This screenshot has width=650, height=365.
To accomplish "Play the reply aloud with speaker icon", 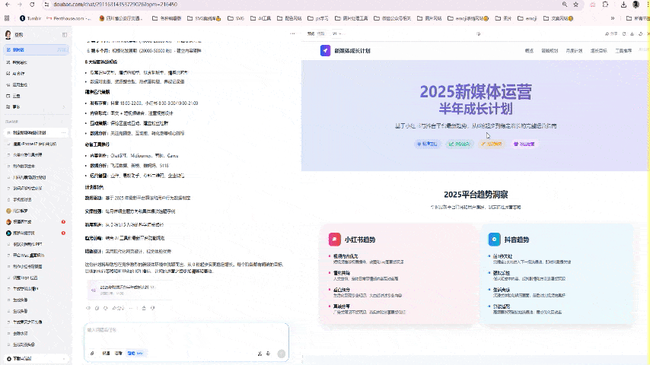I will pos(88,308).
